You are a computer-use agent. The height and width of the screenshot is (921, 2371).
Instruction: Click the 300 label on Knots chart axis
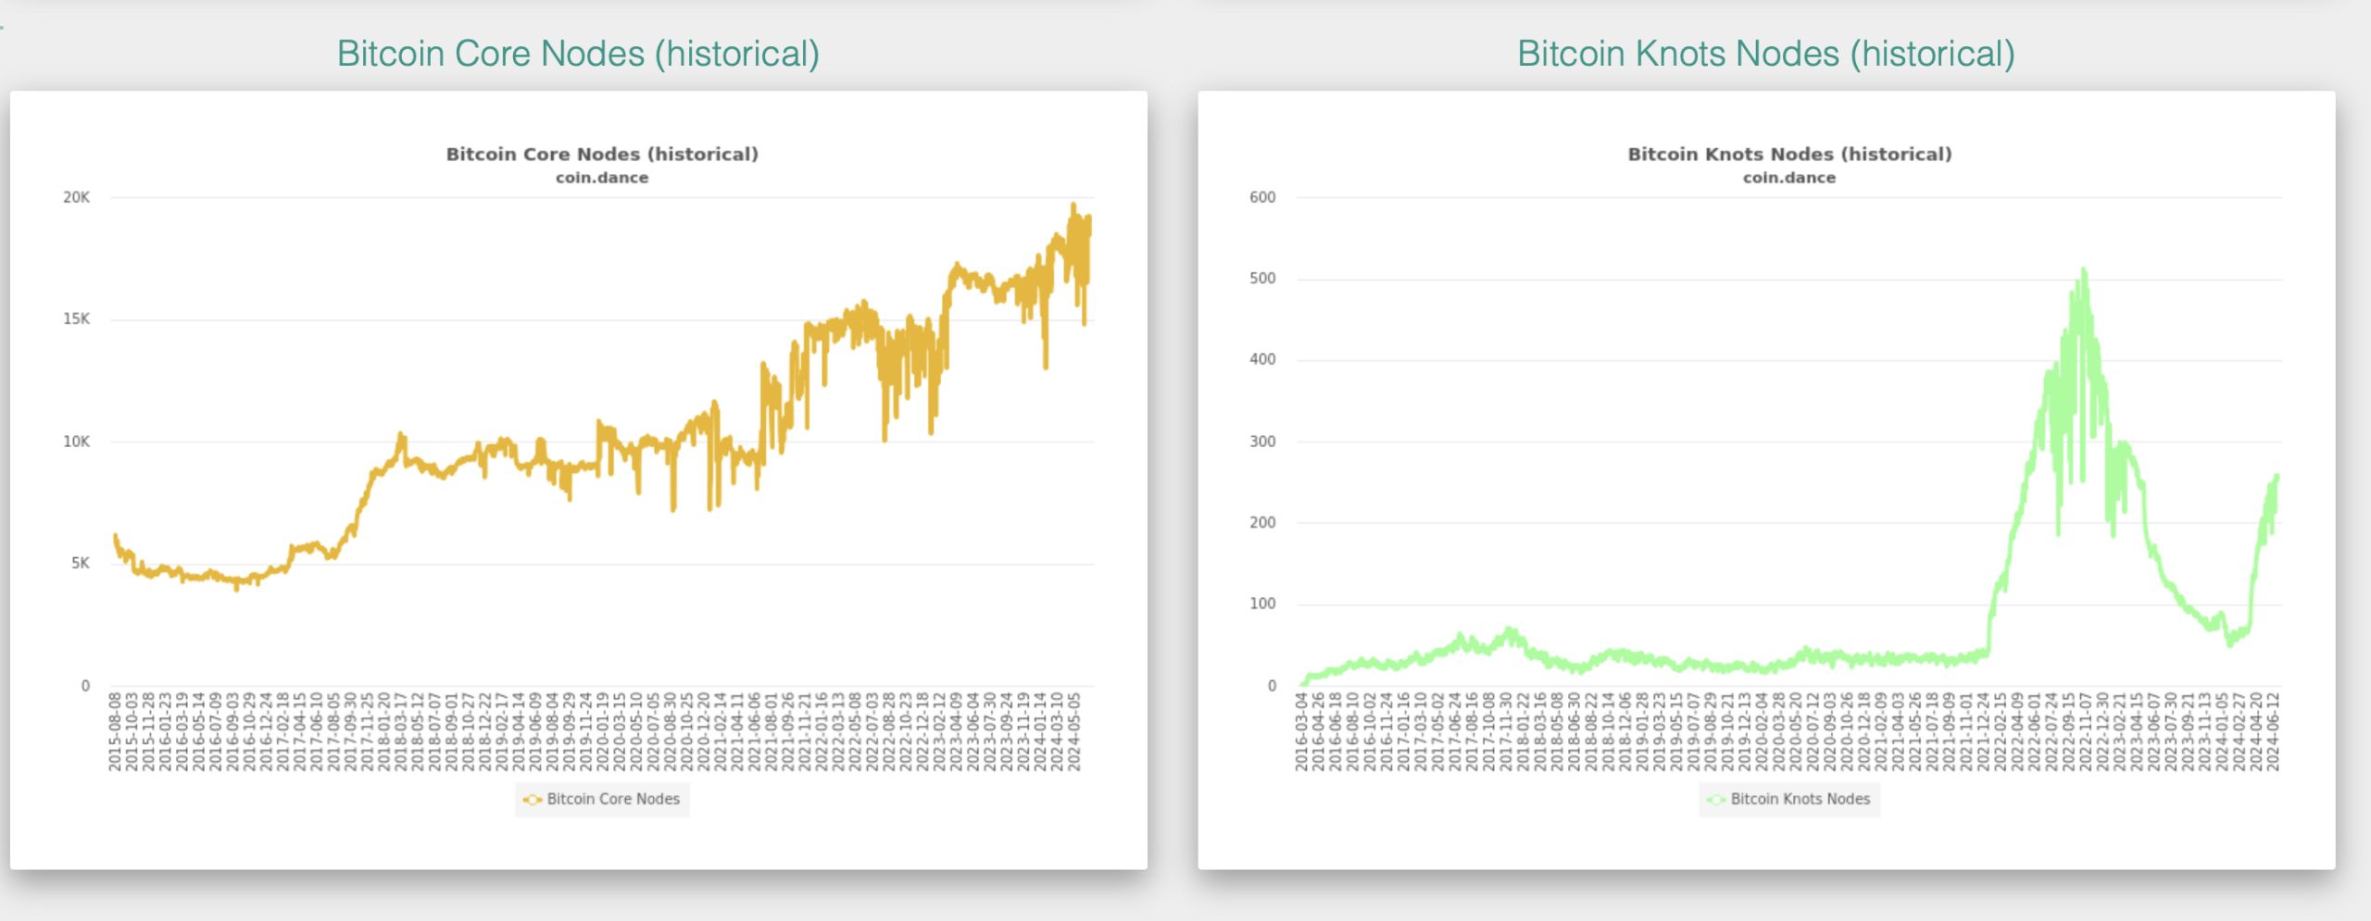pyautogui.click(x=1262, y=442)
